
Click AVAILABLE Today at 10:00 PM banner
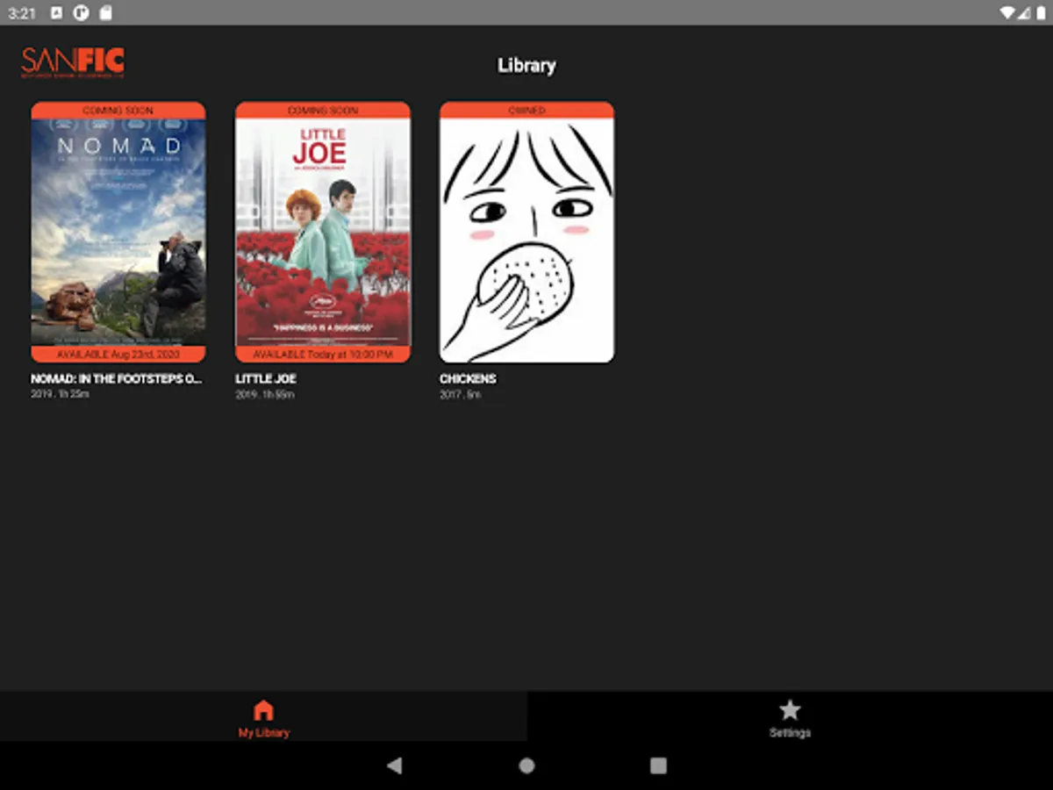pyautogui.click(x=323, y=355)
